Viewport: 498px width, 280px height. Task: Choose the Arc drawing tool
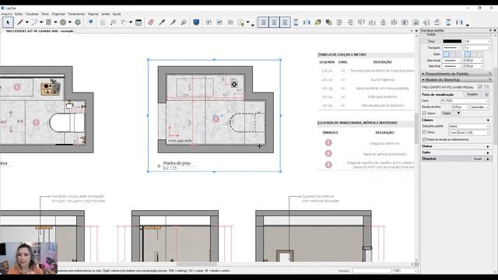[34, 23]
